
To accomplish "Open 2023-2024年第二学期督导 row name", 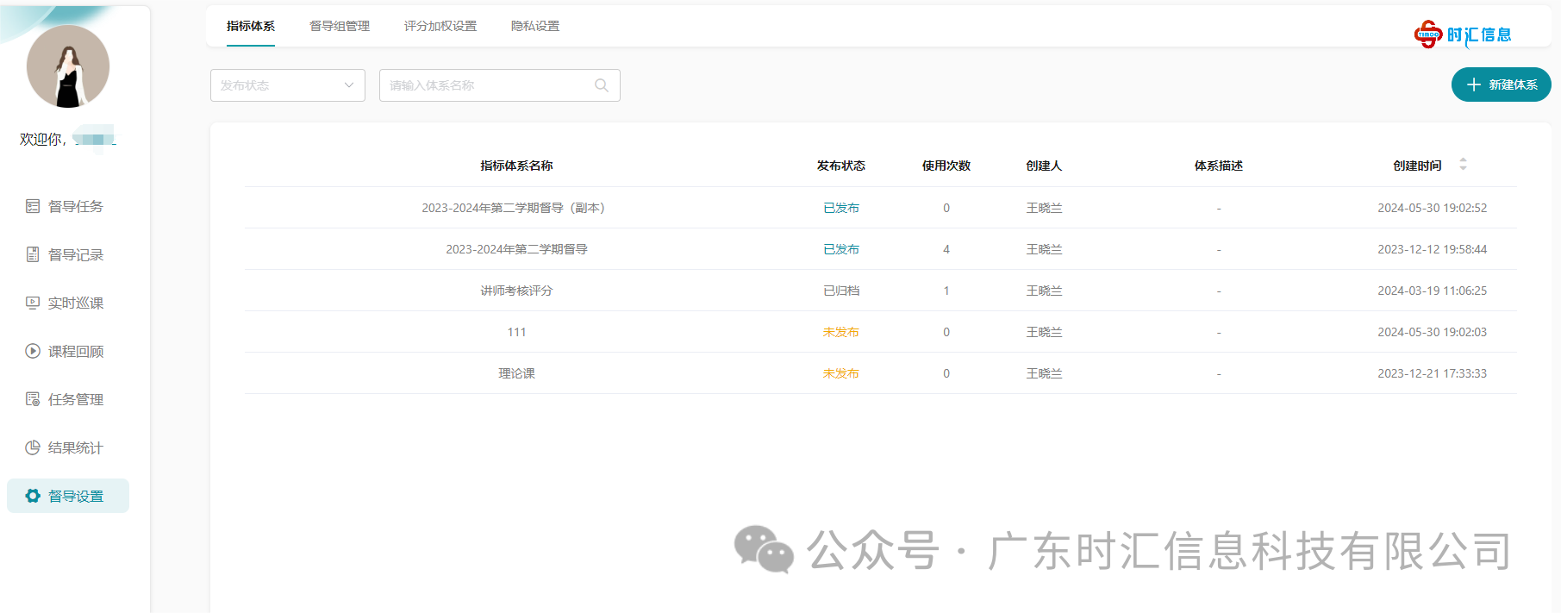I will click(x=516, y=249).
